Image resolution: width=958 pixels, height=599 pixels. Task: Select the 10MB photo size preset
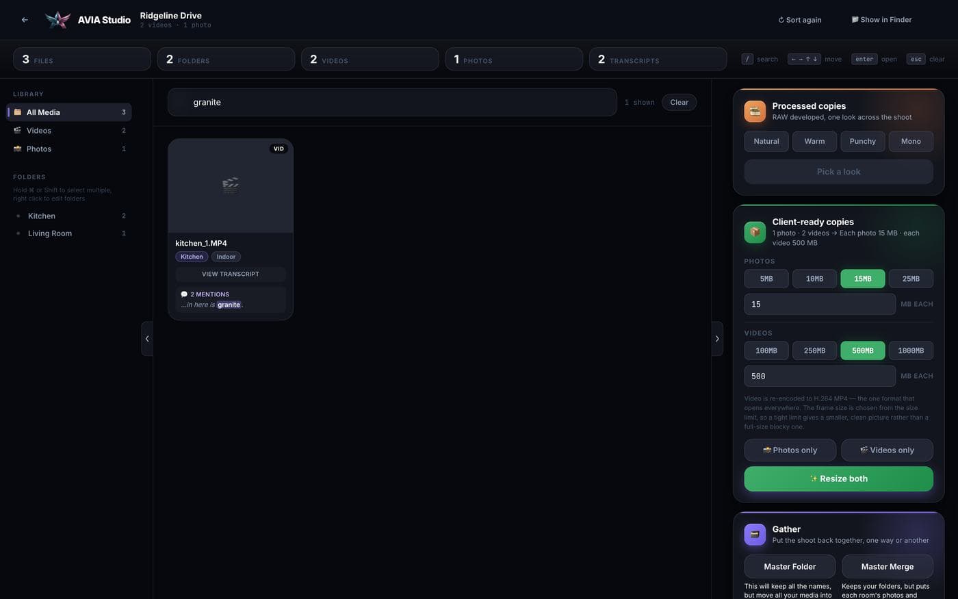(x=814, y=279)
